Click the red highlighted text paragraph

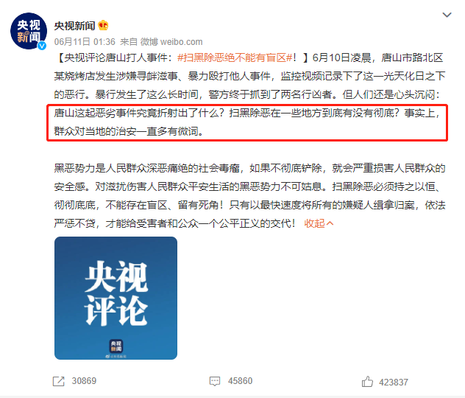[x=247, y=122]
